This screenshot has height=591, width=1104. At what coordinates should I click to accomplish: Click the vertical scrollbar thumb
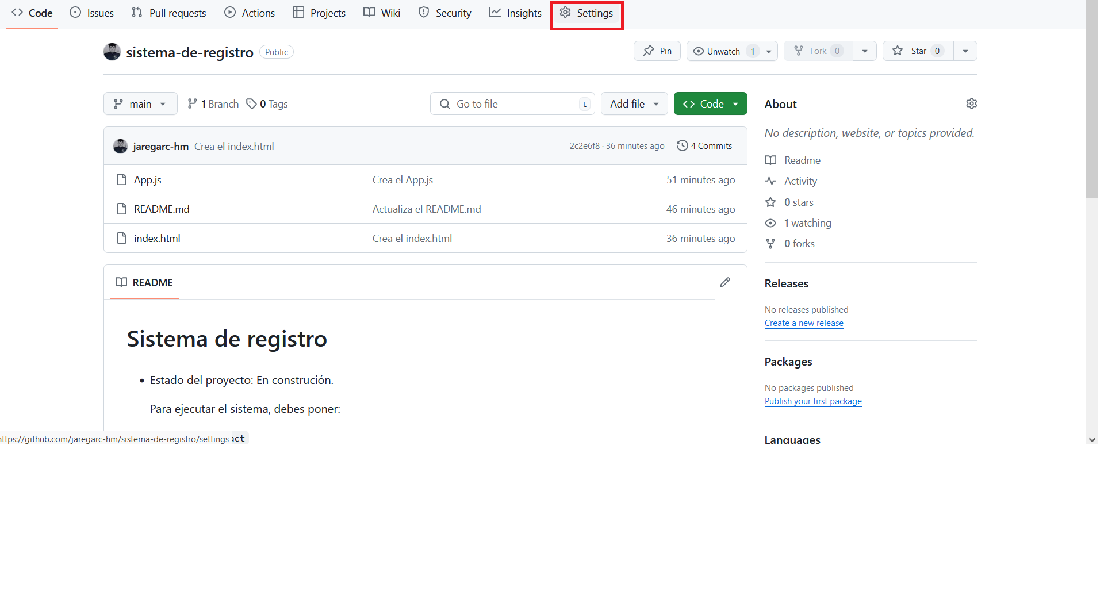1092,99
